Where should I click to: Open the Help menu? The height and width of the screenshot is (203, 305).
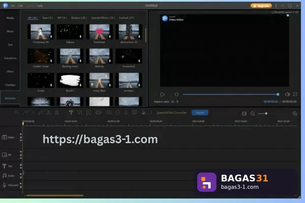click(40, 6)
